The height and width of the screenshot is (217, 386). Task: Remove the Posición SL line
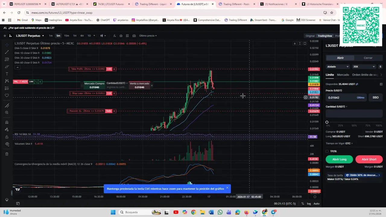(x=114, y=111)
